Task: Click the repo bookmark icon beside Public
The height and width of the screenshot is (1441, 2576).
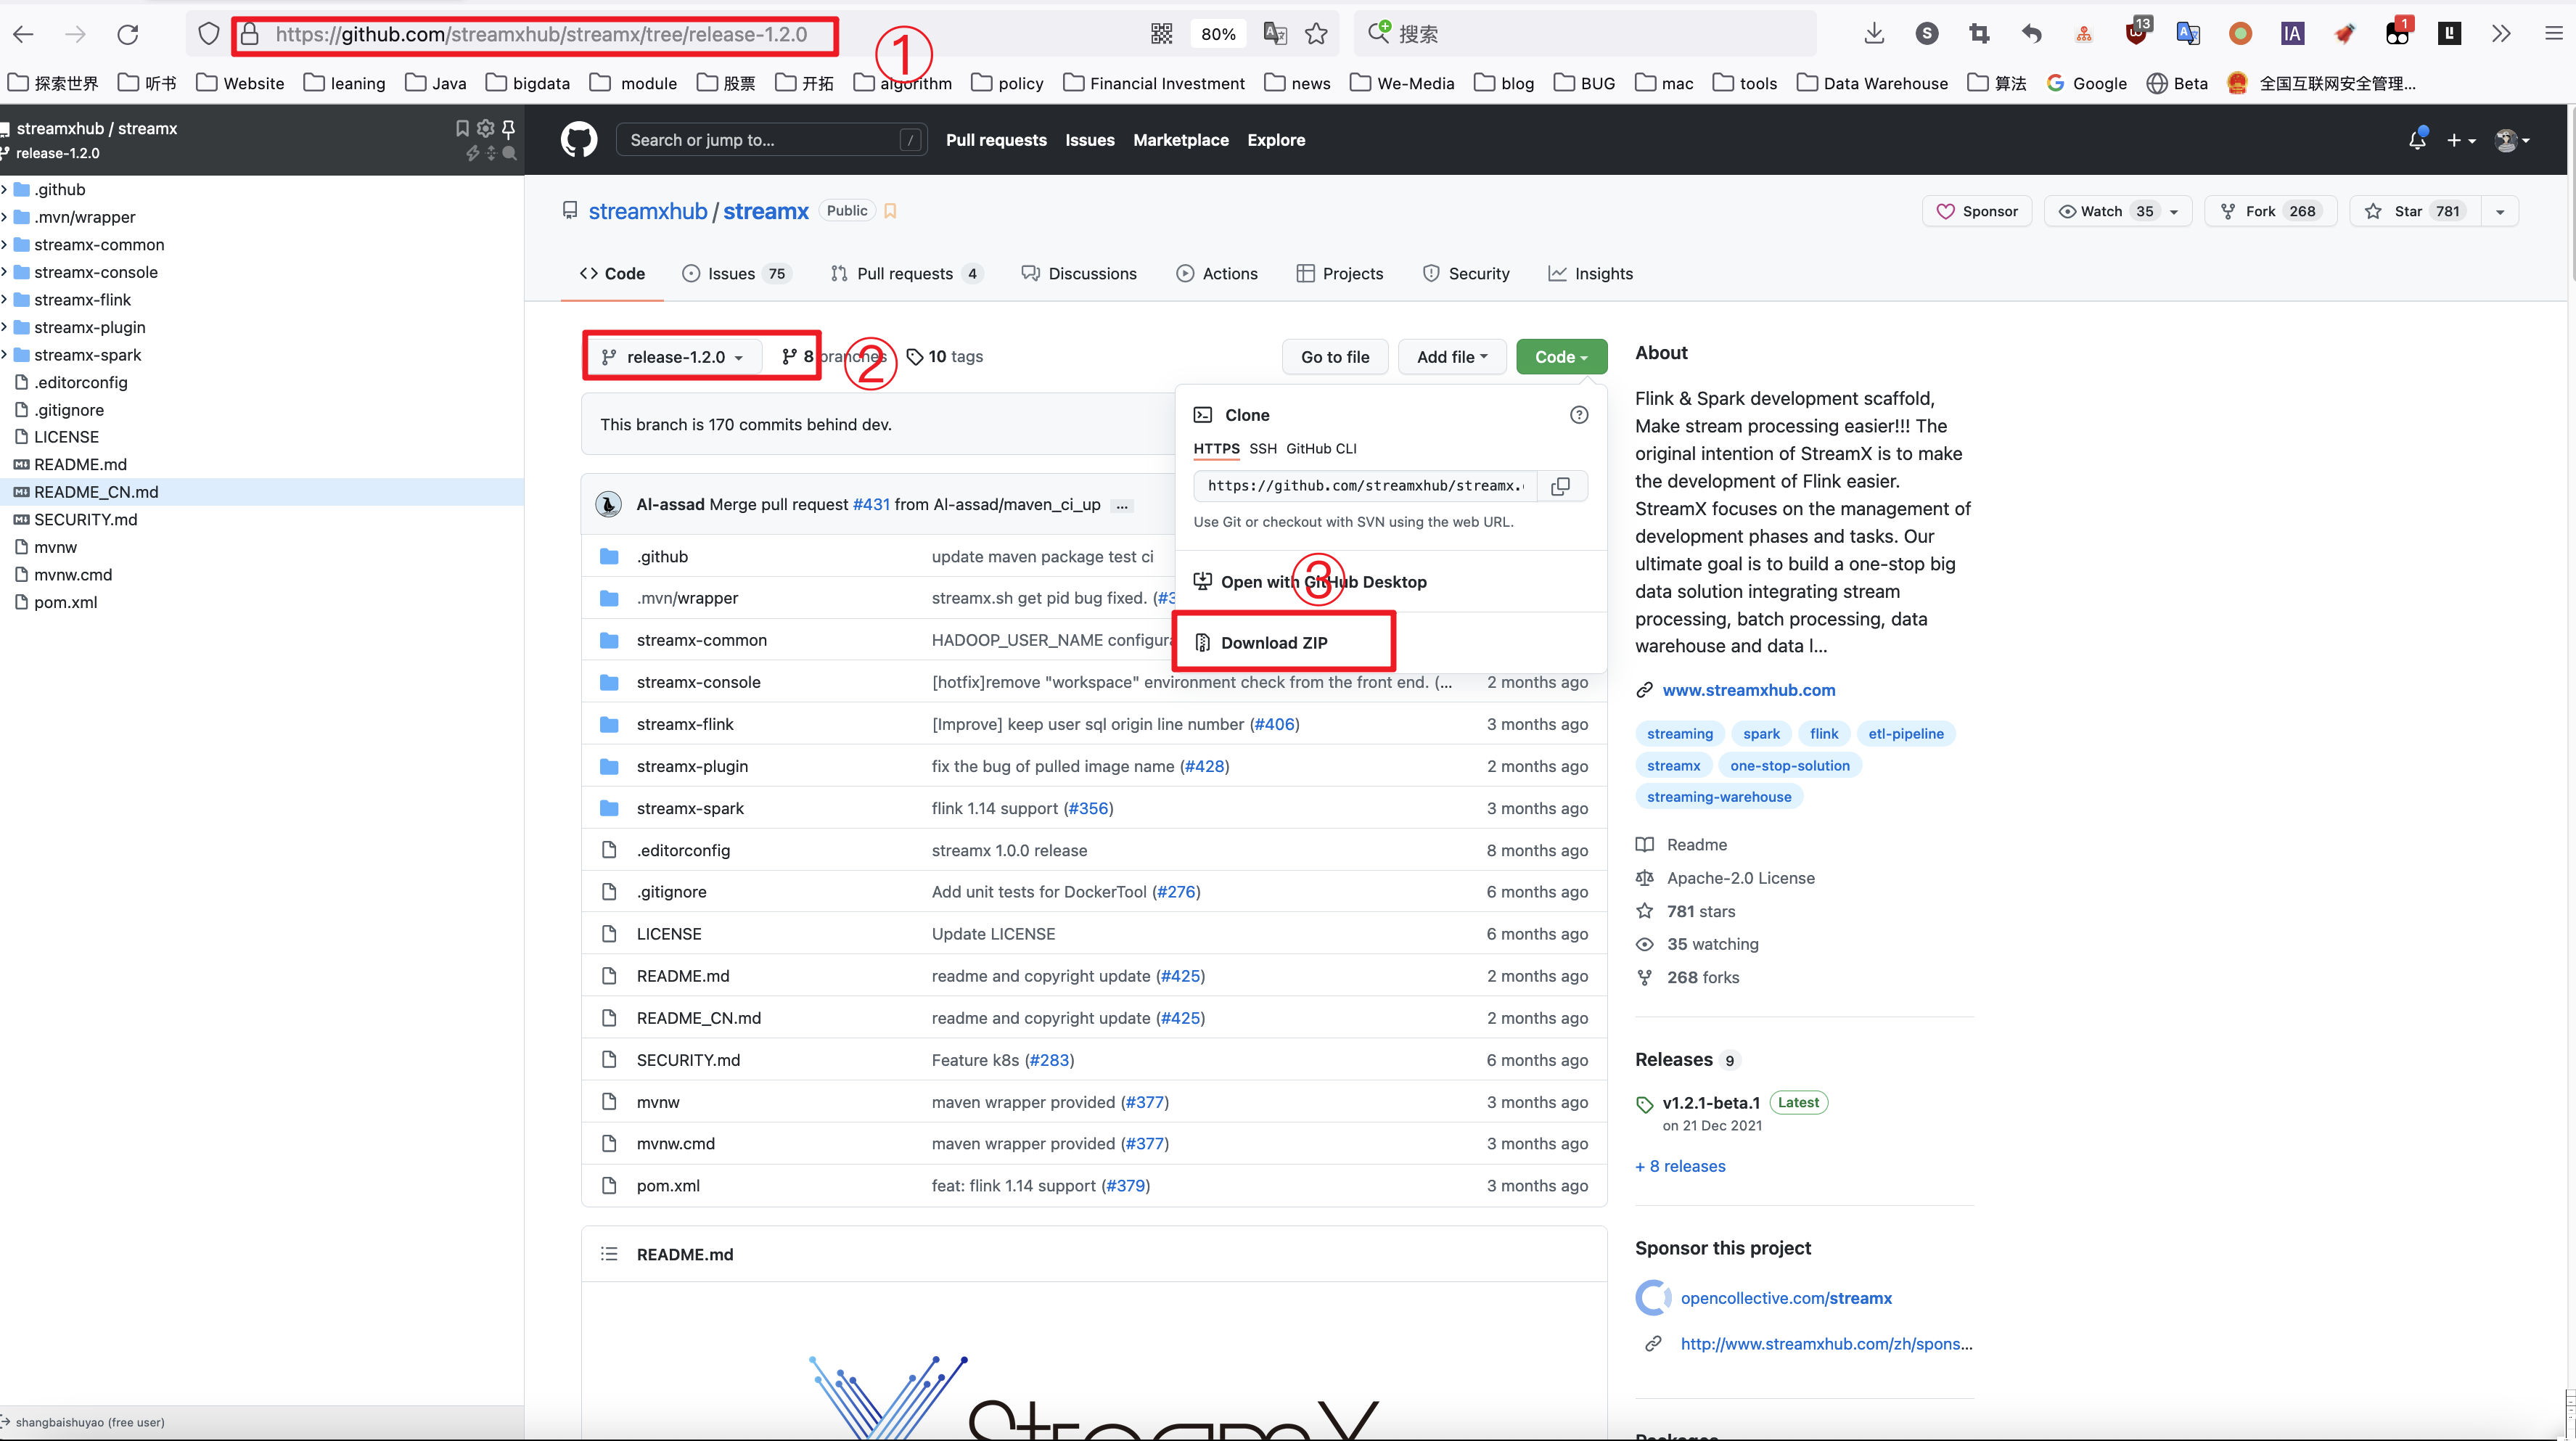Action: pyautogui.click(x=890, y=211)
